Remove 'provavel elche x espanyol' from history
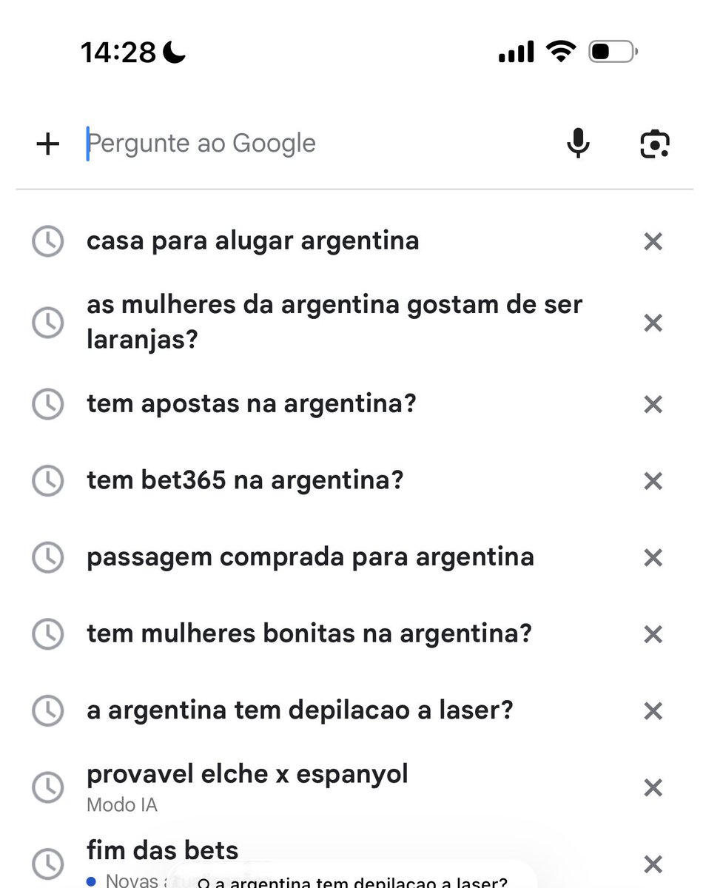Image resolution: width=703 pixels, height=888 pixels. tap(653, 787)
